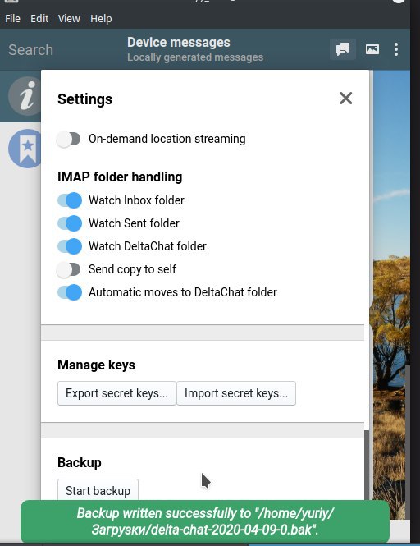Click Import secret keys button
Viewport: 420px width, 546px height.
click(236, 393)
